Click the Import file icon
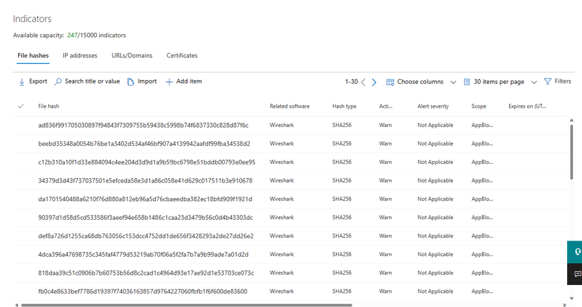Screen dimensions: 582x307 pyautogui.click(x=130, y=82)
